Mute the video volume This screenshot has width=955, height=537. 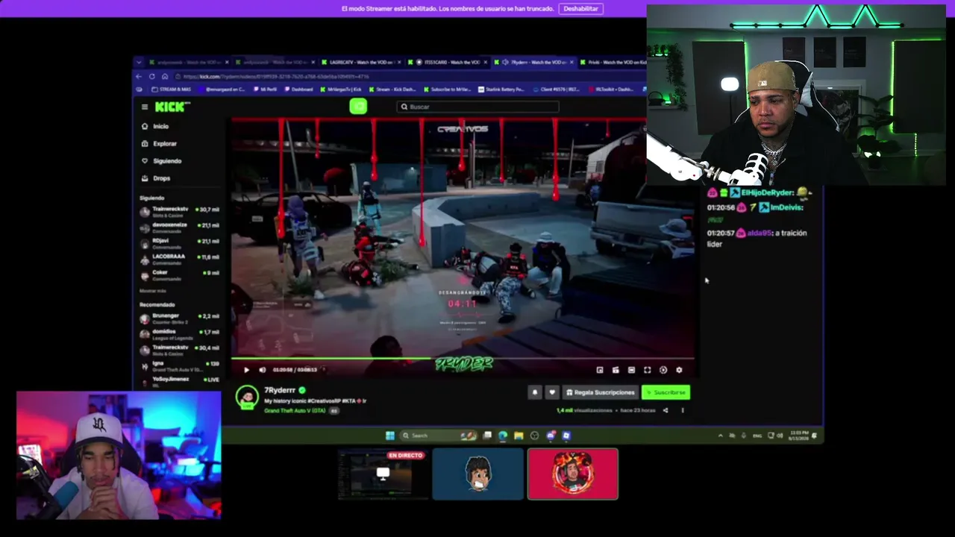click(x=262, y=370)
